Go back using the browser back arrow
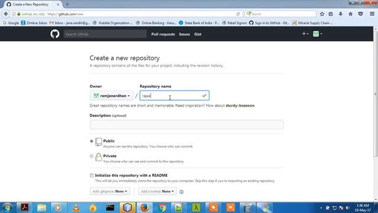The width and height of the screenshot is (378, 213). (6, 14)
